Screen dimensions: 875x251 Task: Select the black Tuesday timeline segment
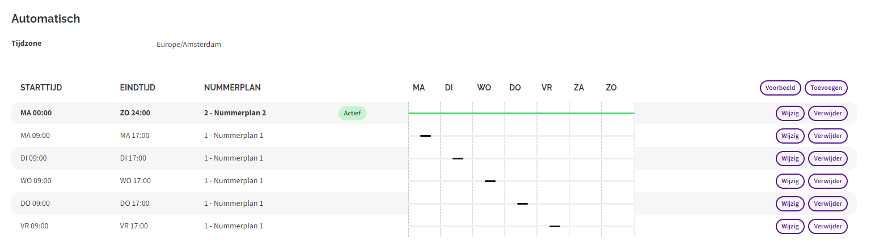tap(458, 158)
